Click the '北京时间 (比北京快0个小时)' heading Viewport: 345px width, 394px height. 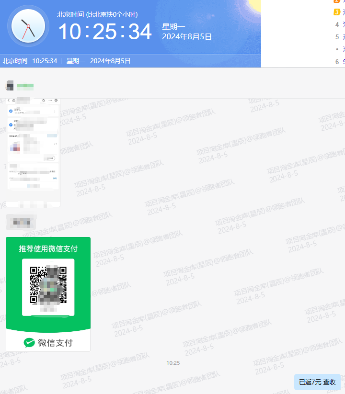point(97,14)
